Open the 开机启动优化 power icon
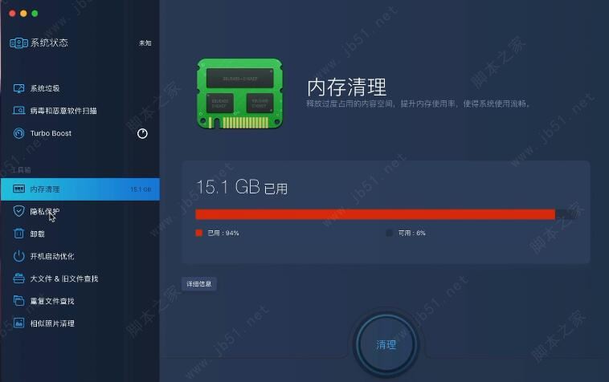Viewport: 609px width, 382px height. 18,256
